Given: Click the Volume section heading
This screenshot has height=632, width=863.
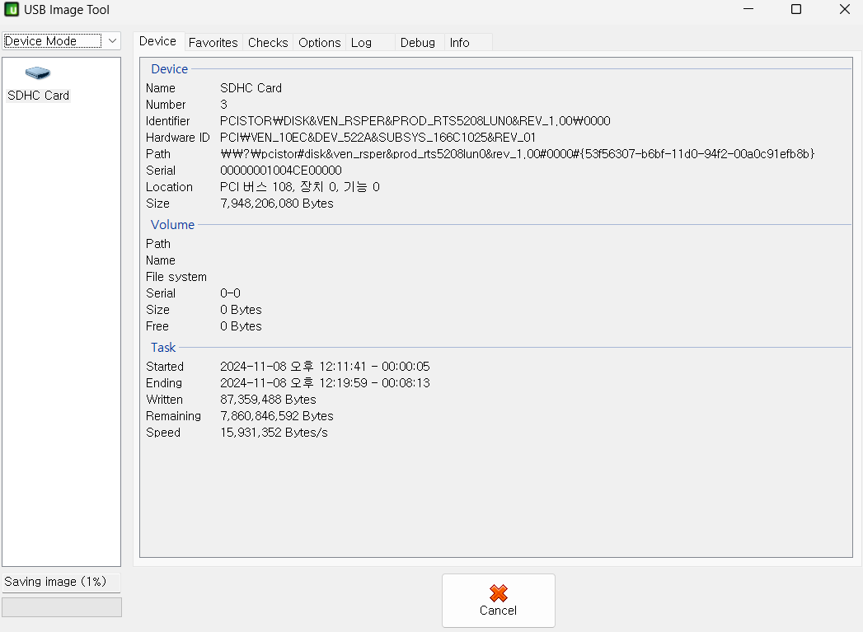Looking at the screenshot, I should (x=172, y=224).
